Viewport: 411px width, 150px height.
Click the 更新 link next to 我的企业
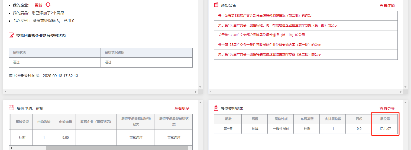click(38, 5)
